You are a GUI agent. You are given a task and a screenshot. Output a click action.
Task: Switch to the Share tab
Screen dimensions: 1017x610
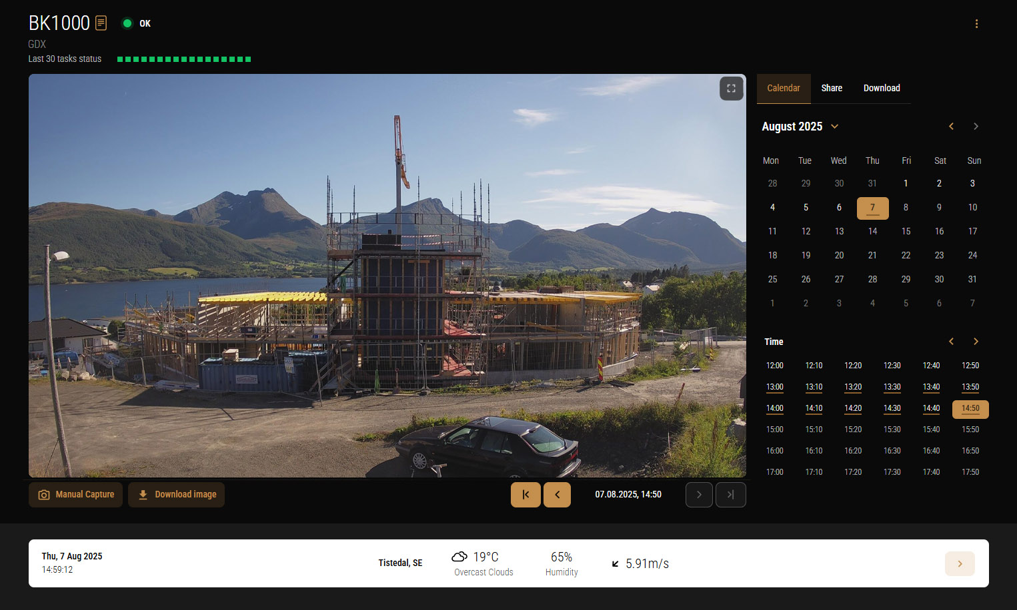pyautogui.click(x=832, y=88)
